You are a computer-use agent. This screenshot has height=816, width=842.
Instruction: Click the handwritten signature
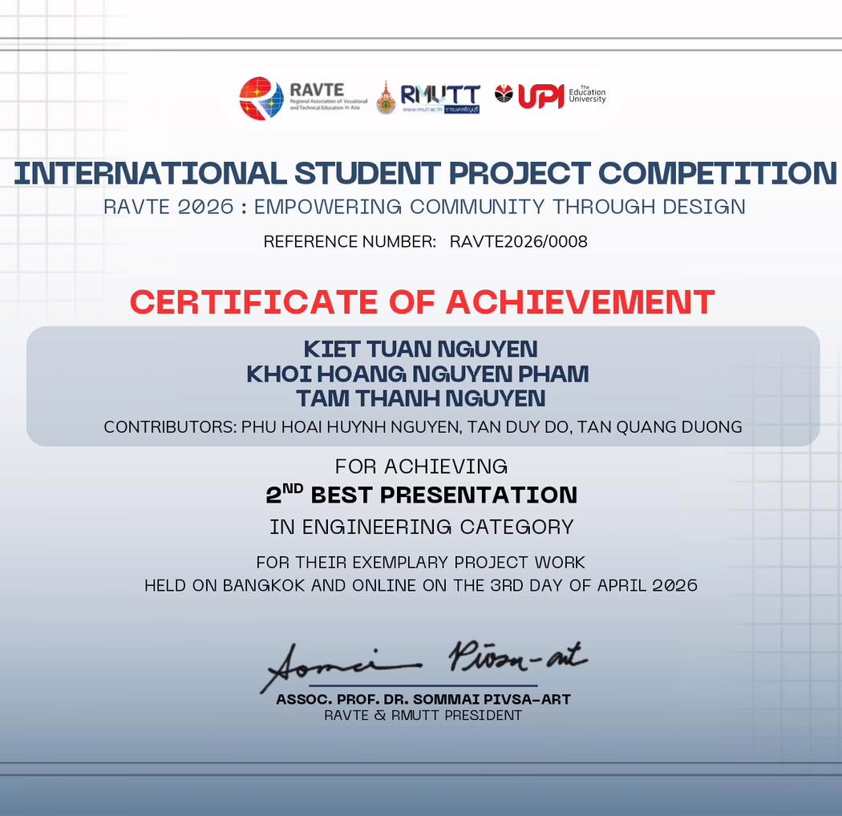coord(424,665)
